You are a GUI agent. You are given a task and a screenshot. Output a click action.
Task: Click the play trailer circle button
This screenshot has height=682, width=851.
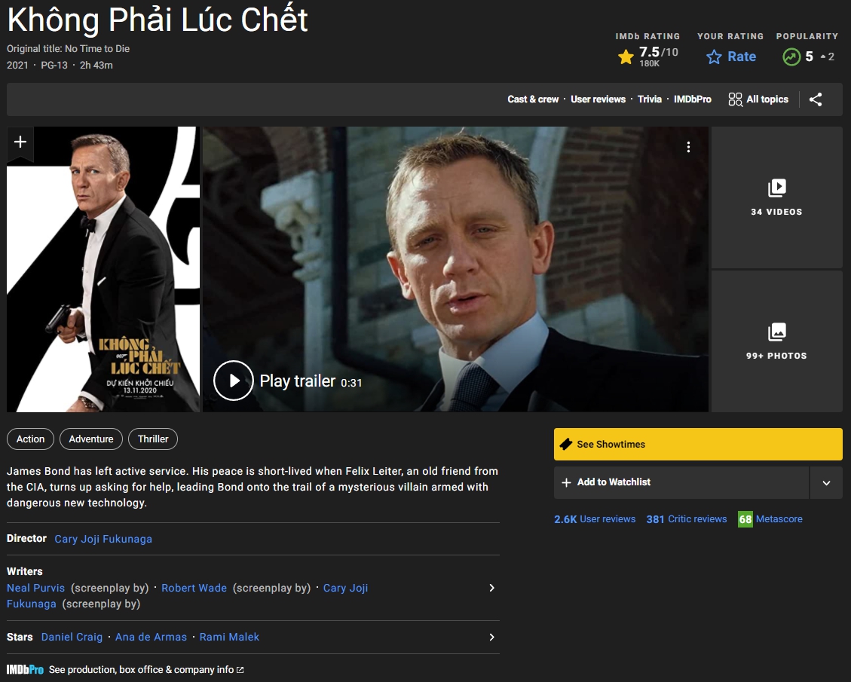click(234, 381)
